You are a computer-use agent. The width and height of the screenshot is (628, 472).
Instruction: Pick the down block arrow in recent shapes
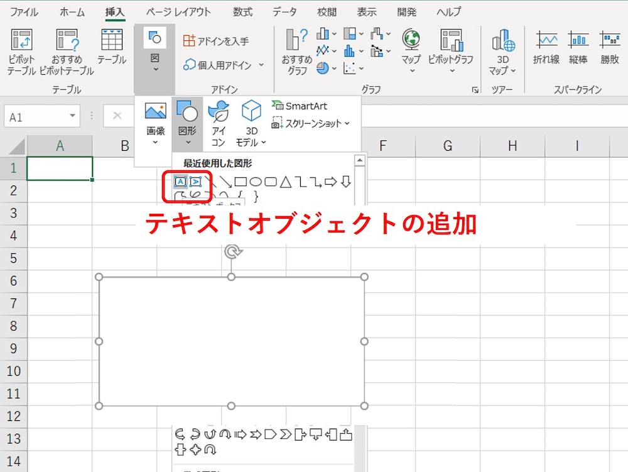346,182
